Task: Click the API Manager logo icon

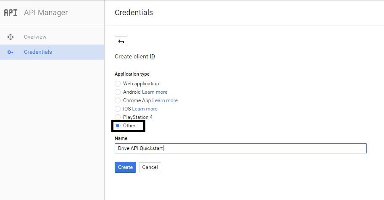Action: [11, 13]
